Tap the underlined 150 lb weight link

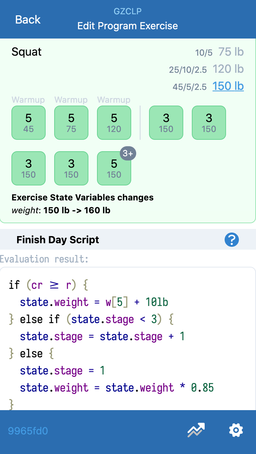tap(228, 86)
